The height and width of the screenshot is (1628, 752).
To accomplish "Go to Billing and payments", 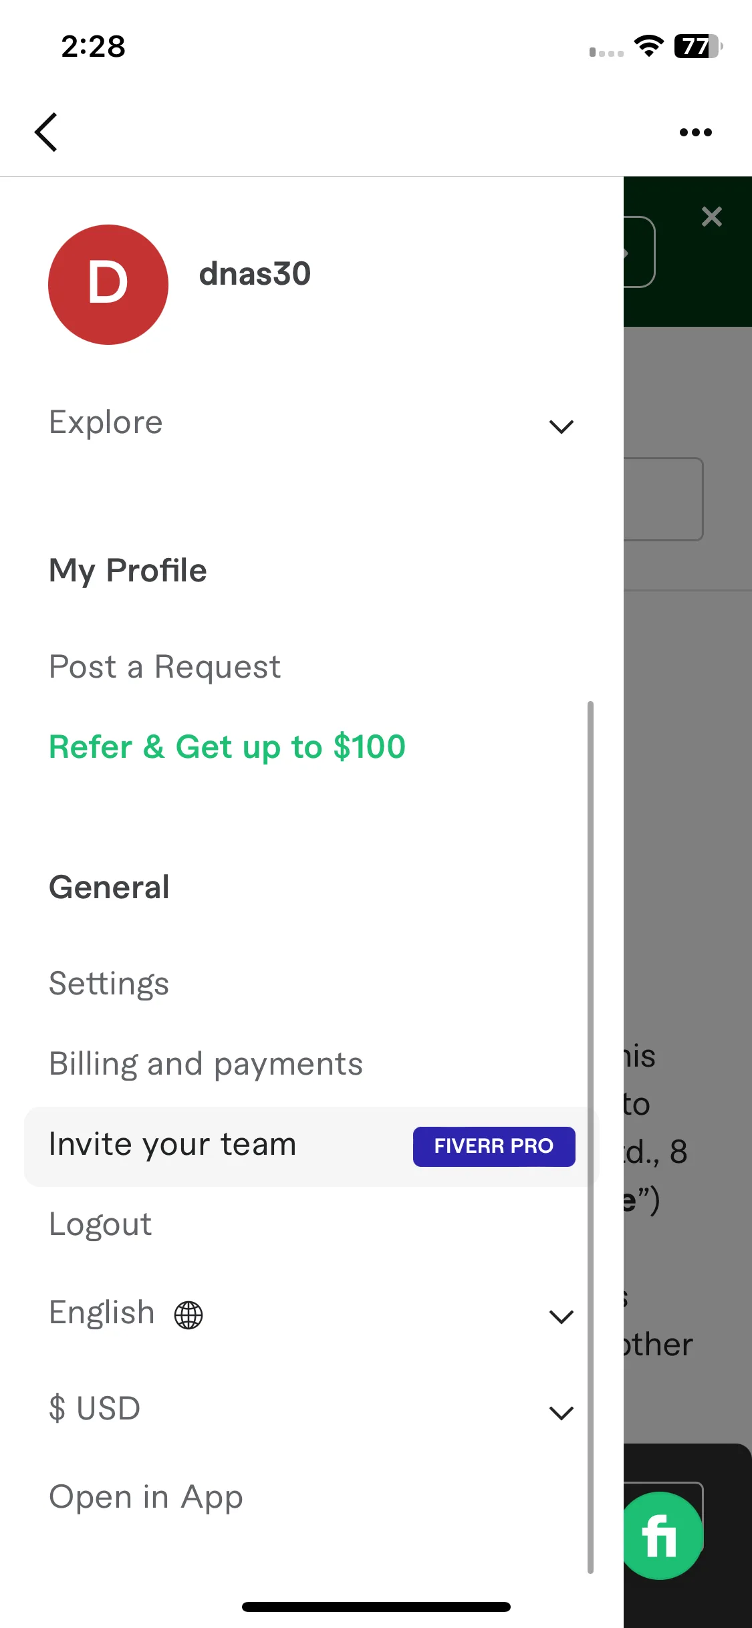I will [206, 1064].
